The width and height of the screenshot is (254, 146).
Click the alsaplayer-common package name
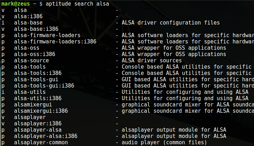coord(41,142)
